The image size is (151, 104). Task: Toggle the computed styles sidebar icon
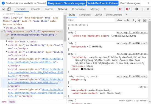[145, 20]
